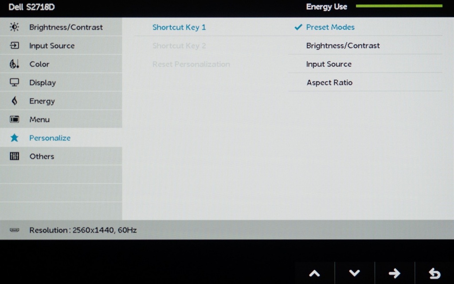Move up with the up chevron button

[314, 273]
